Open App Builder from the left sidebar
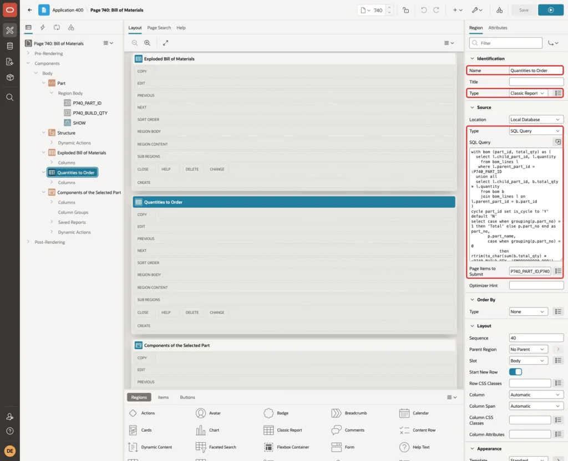 (x=10, y=30)
